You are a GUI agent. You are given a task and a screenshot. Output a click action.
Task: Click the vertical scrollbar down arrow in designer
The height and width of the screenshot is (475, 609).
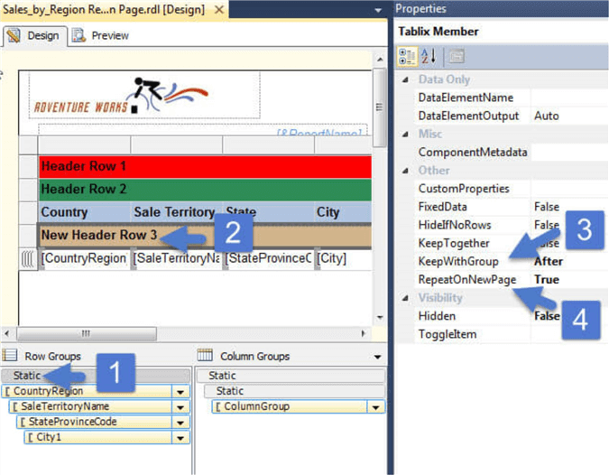point(380,318)
